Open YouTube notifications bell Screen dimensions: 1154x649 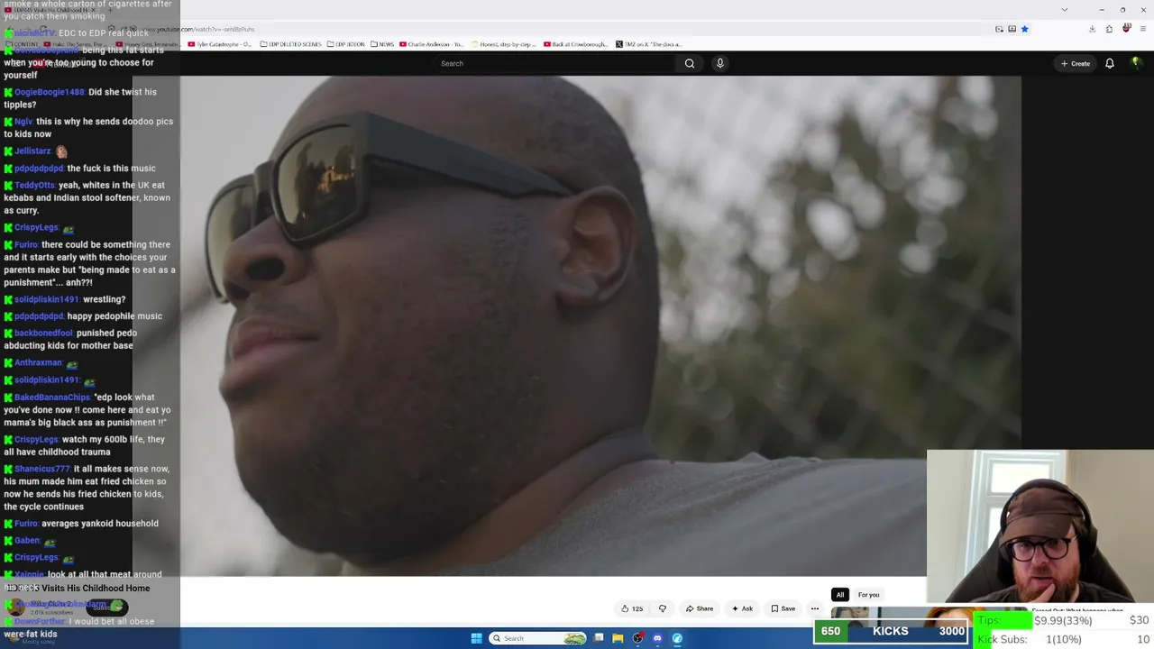(x=1110, y=63)
